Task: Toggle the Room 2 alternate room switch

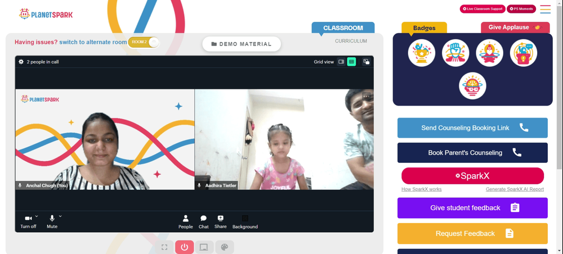Action: [x=143, y=42]
